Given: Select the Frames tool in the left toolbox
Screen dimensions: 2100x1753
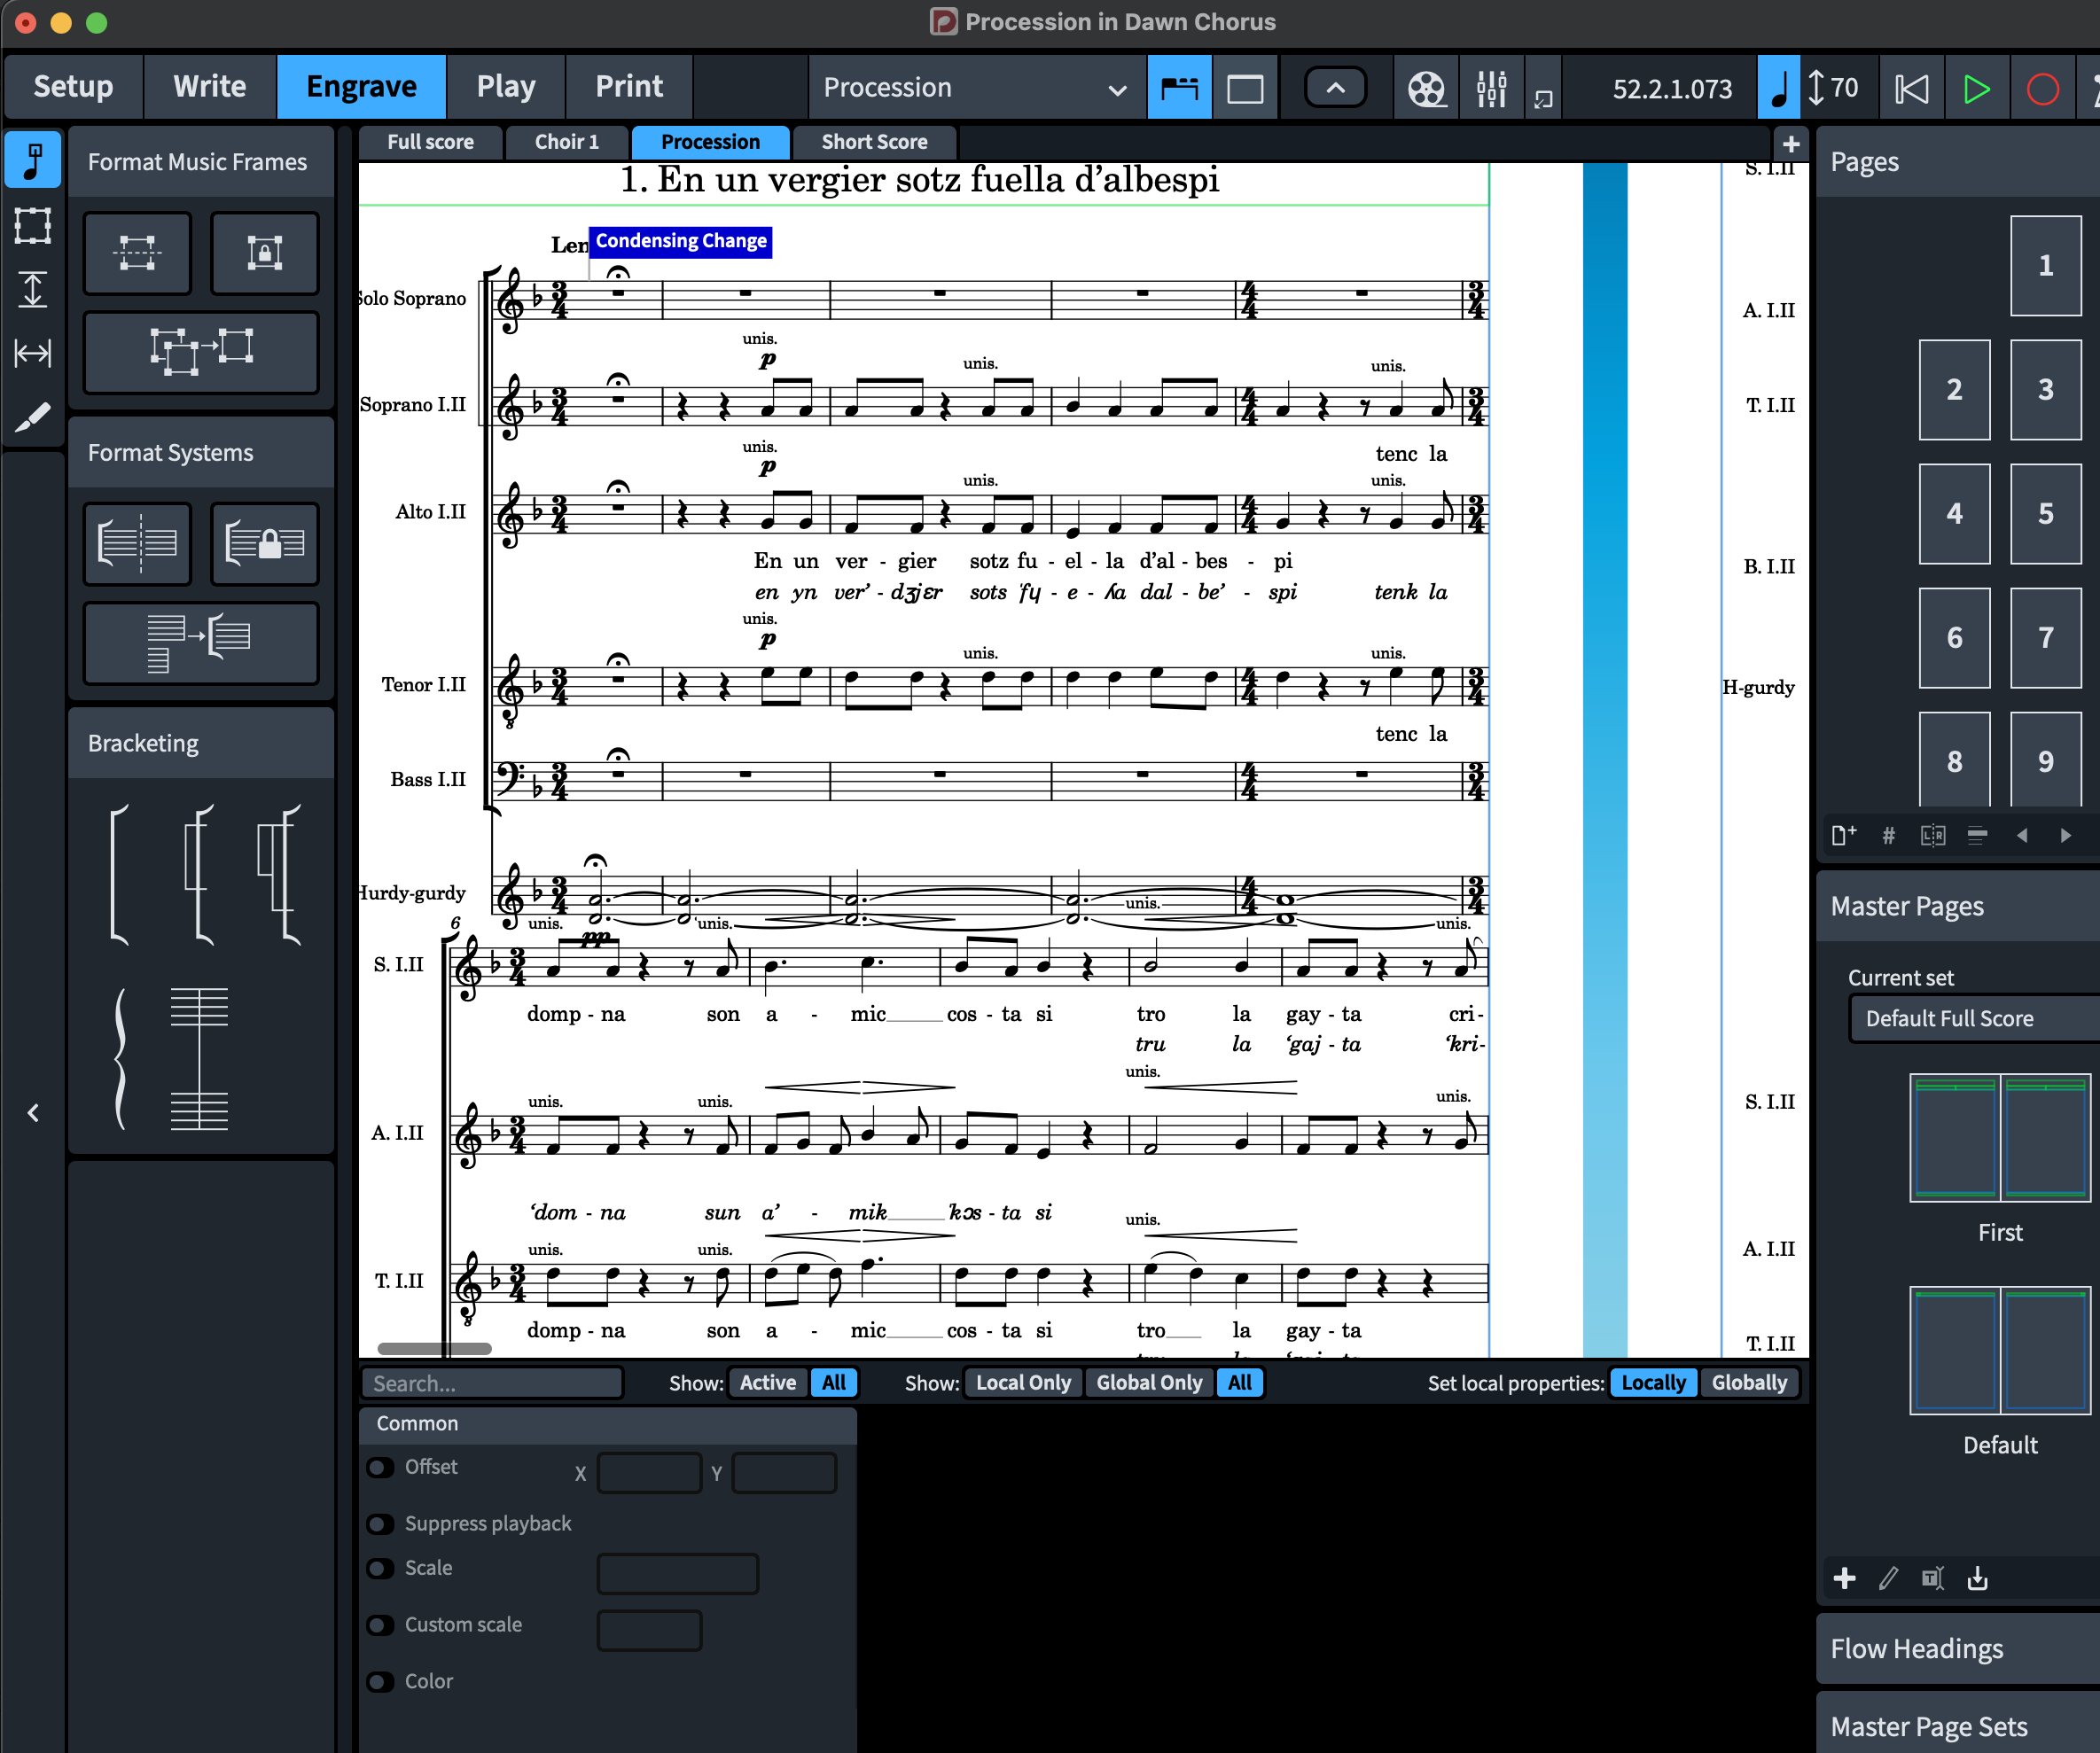Looking at the screenshot, I should coord(33,225).
